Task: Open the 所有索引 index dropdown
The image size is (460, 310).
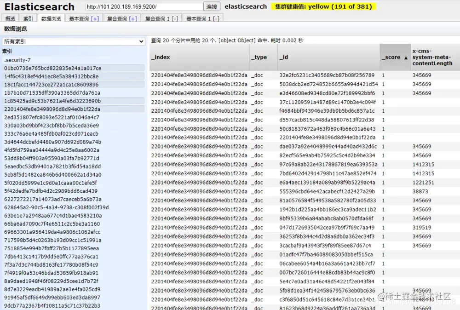Action: pos(74,41)
